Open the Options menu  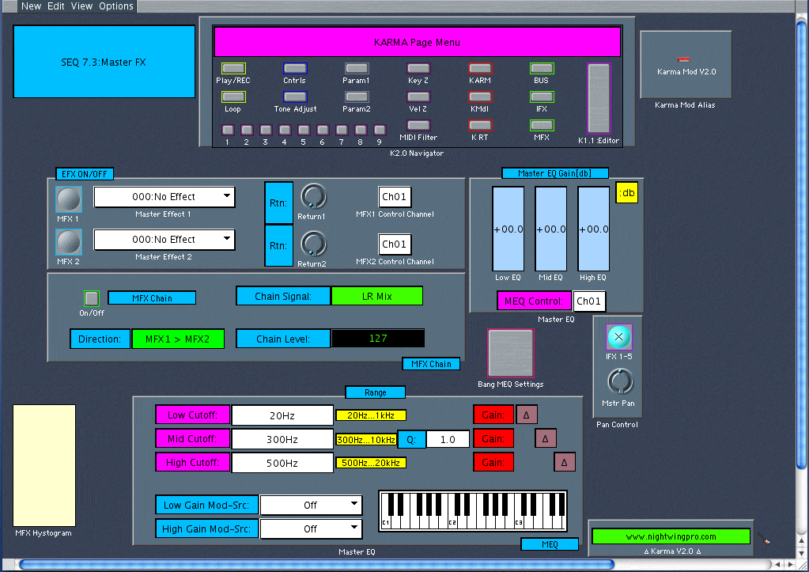(x=116, y=6)
